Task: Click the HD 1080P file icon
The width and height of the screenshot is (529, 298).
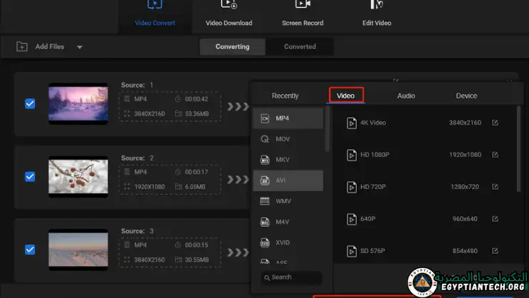Action: [352, 155]
